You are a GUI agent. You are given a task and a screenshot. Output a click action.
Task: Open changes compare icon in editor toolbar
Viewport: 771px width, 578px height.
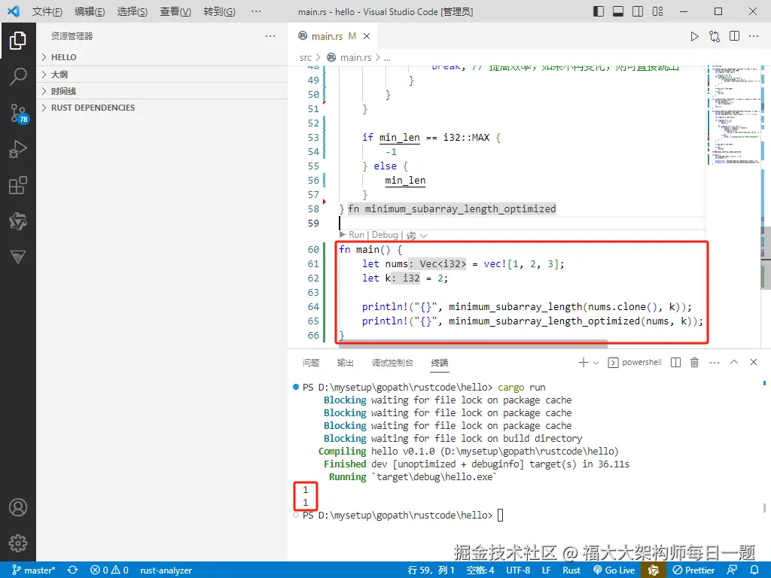tap(715, 36)
